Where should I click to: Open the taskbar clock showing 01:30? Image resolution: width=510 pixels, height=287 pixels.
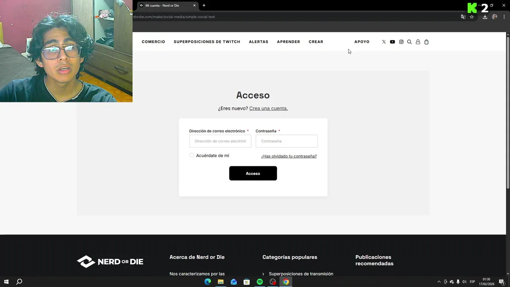coord(486,282)
